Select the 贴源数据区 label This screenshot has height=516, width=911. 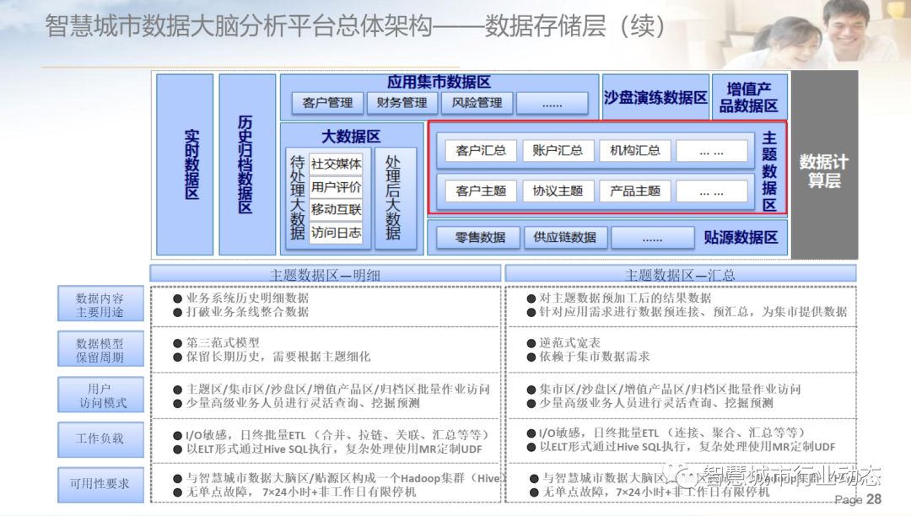741,238
